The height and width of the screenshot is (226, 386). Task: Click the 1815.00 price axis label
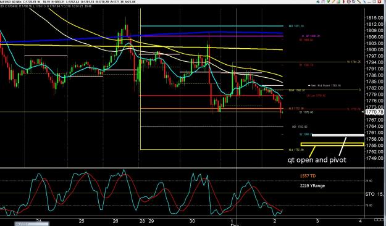coord(375,18)
